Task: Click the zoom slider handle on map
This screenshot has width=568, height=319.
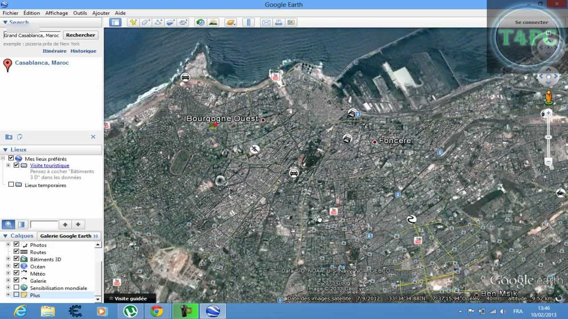Action: coord(548,137)
